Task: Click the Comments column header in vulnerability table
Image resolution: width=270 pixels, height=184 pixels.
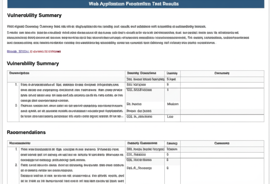Action: point(222,73)
